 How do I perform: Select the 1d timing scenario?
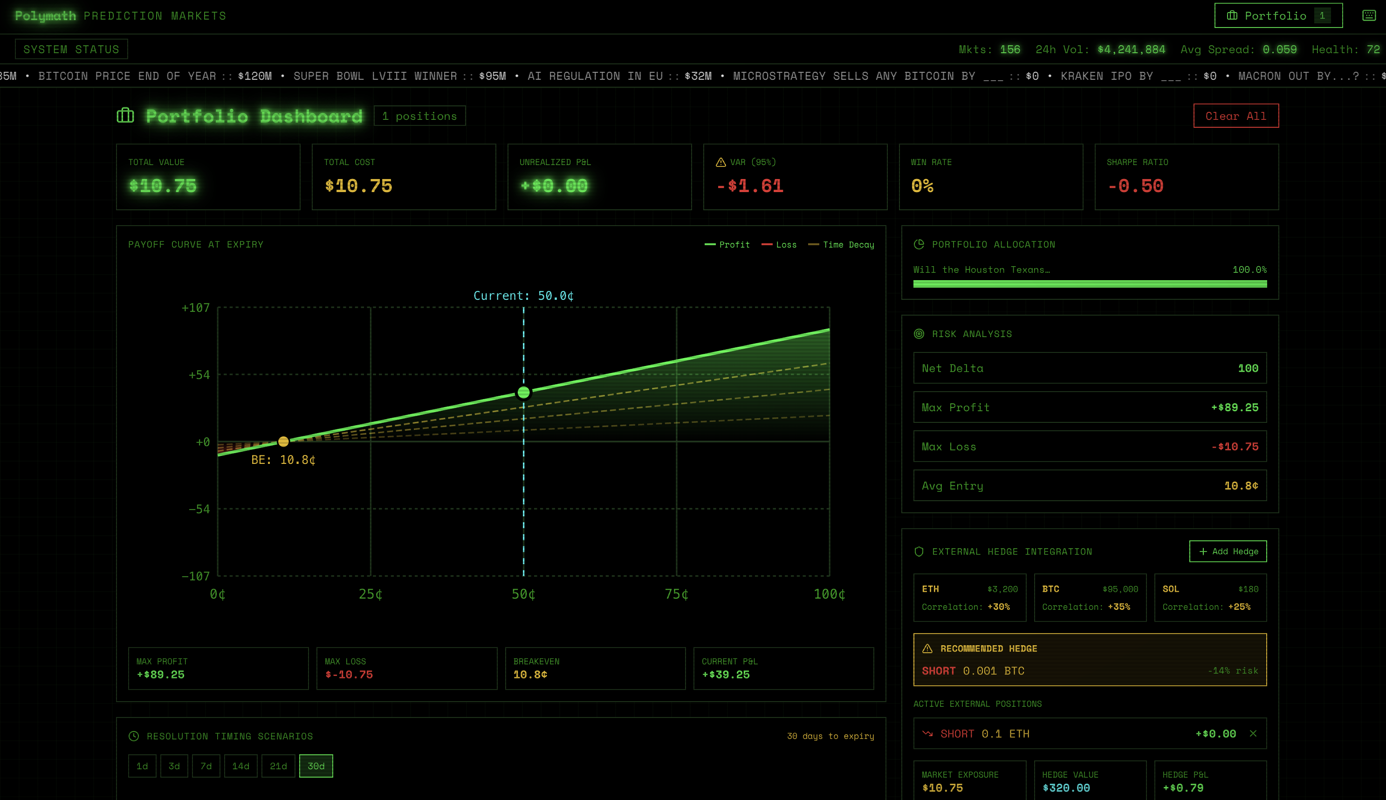142,766
